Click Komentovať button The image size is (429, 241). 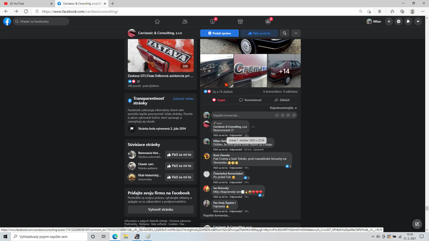click(250, 100)
